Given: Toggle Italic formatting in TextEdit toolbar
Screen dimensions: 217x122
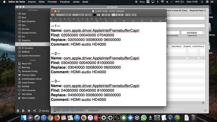Looking at the screenshot, I should pos(106,15).
